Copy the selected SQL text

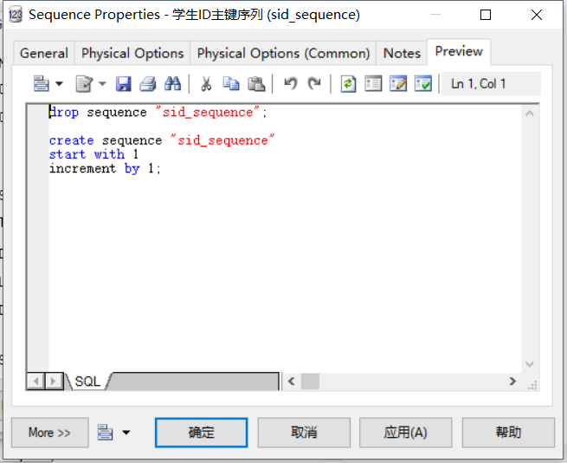point(231,84)
